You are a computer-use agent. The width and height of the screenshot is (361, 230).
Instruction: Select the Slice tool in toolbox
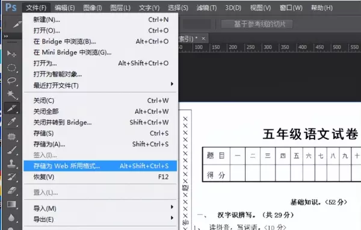(11, 108)
